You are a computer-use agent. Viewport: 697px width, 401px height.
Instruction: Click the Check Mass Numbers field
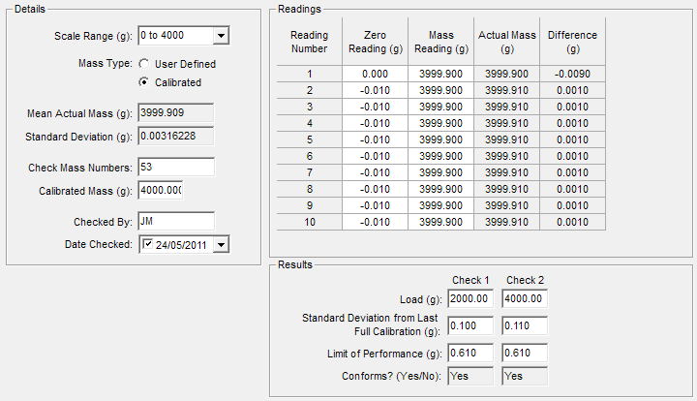point(175,168)
